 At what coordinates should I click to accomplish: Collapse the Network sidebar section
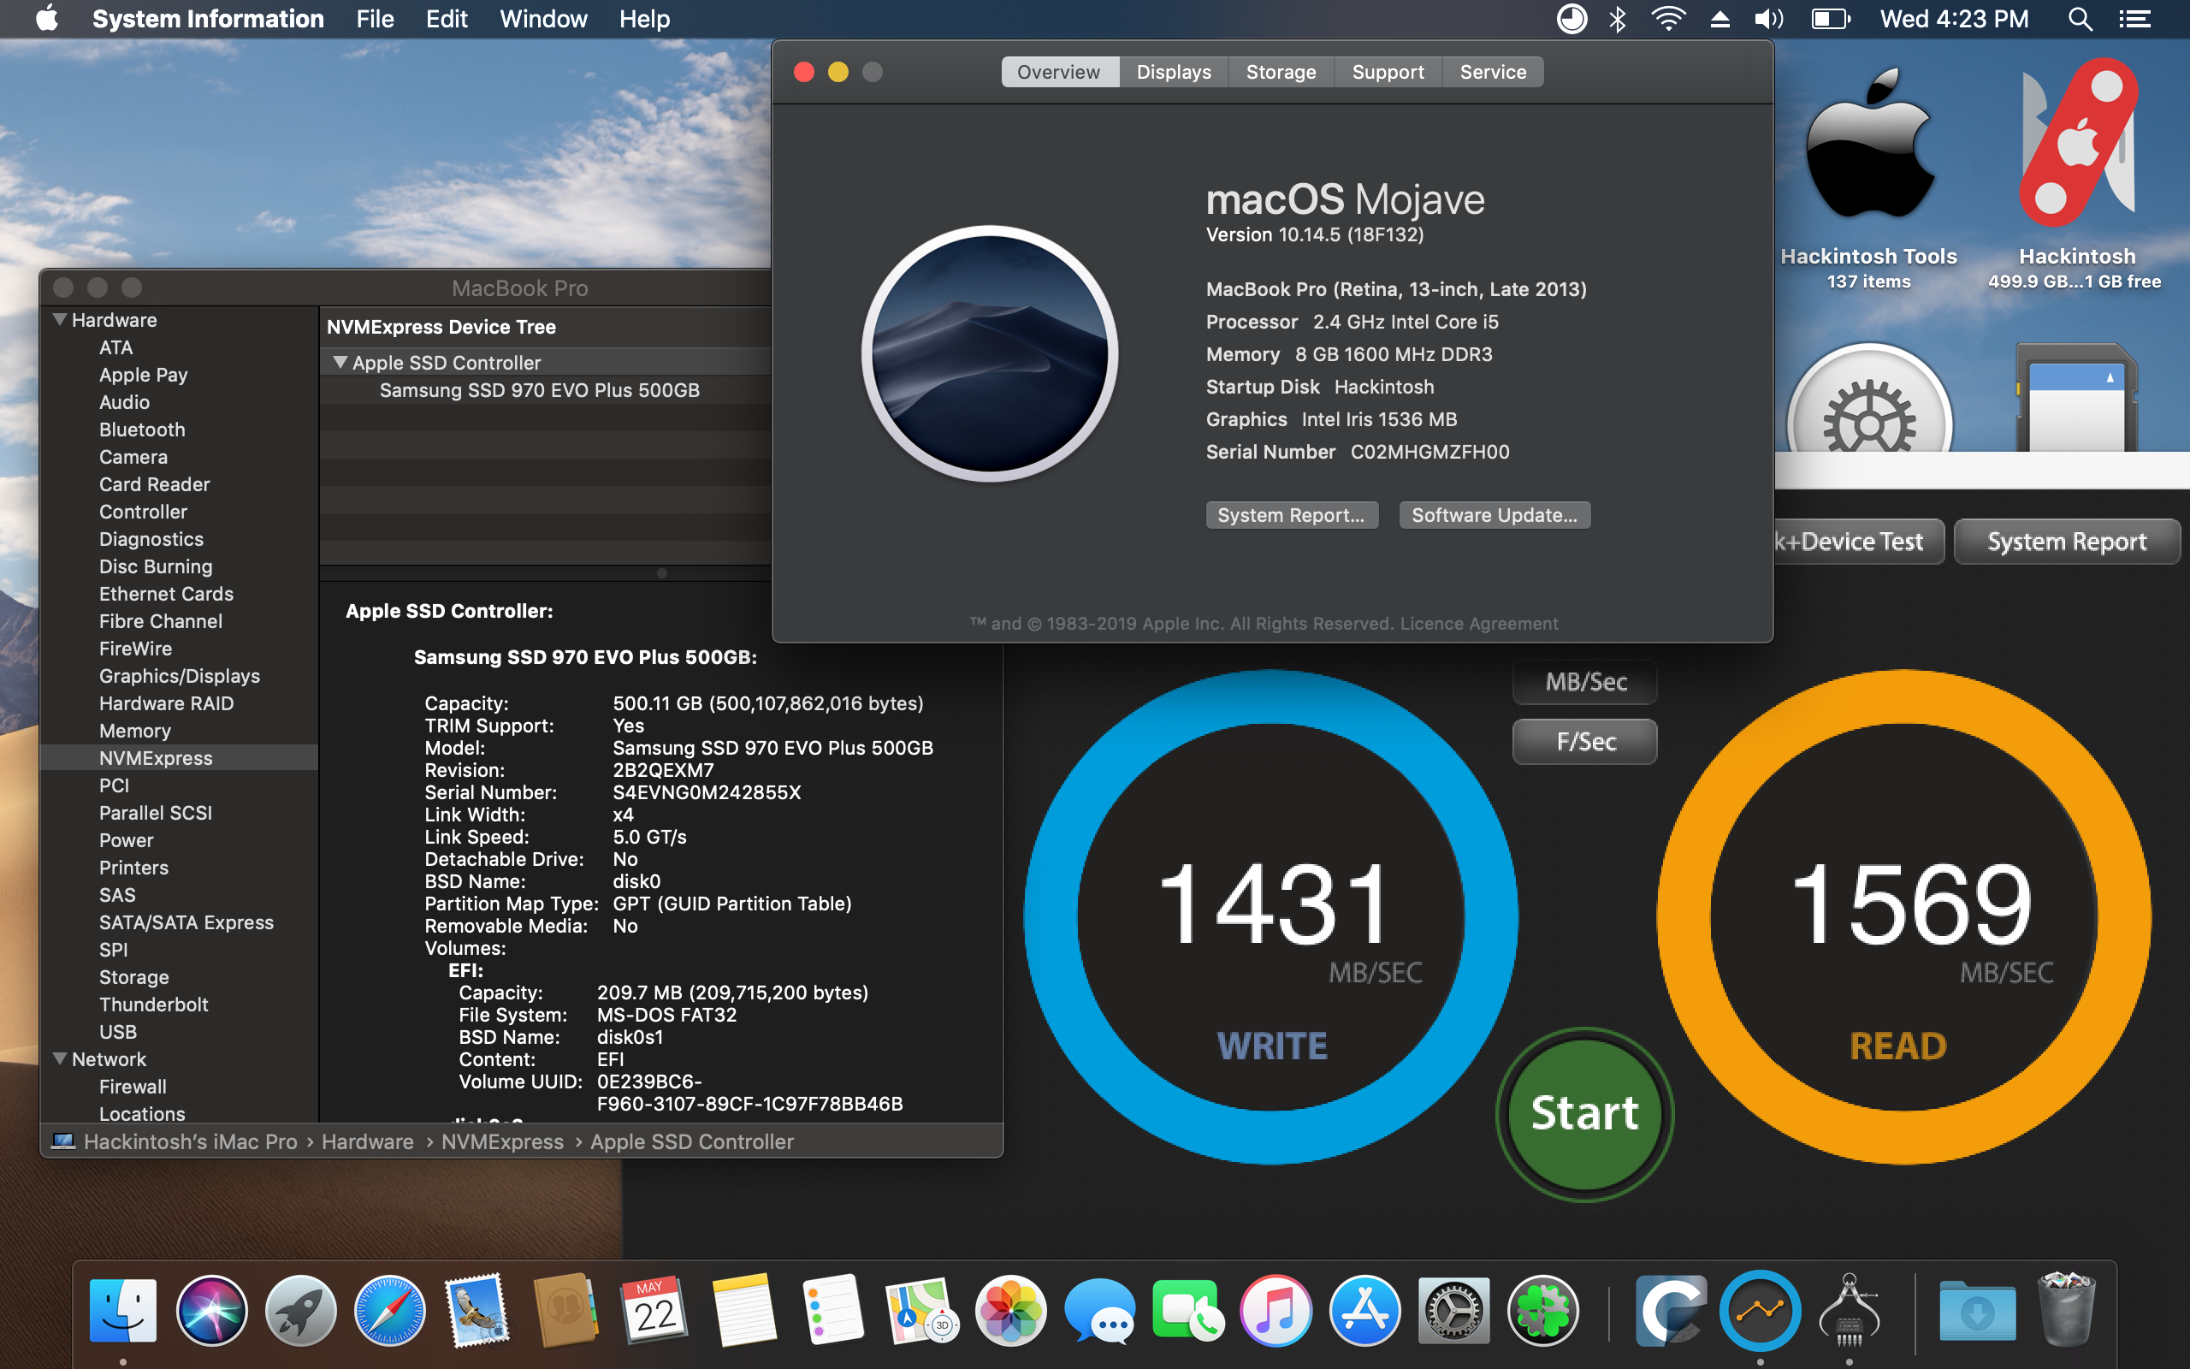(x=60, y=1058)
